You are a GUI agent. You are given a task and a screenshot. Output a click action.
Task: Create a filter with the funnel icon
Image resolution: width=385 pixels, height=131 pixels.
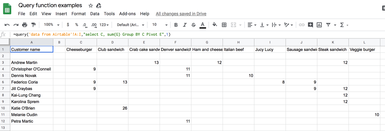pos(328,25)
